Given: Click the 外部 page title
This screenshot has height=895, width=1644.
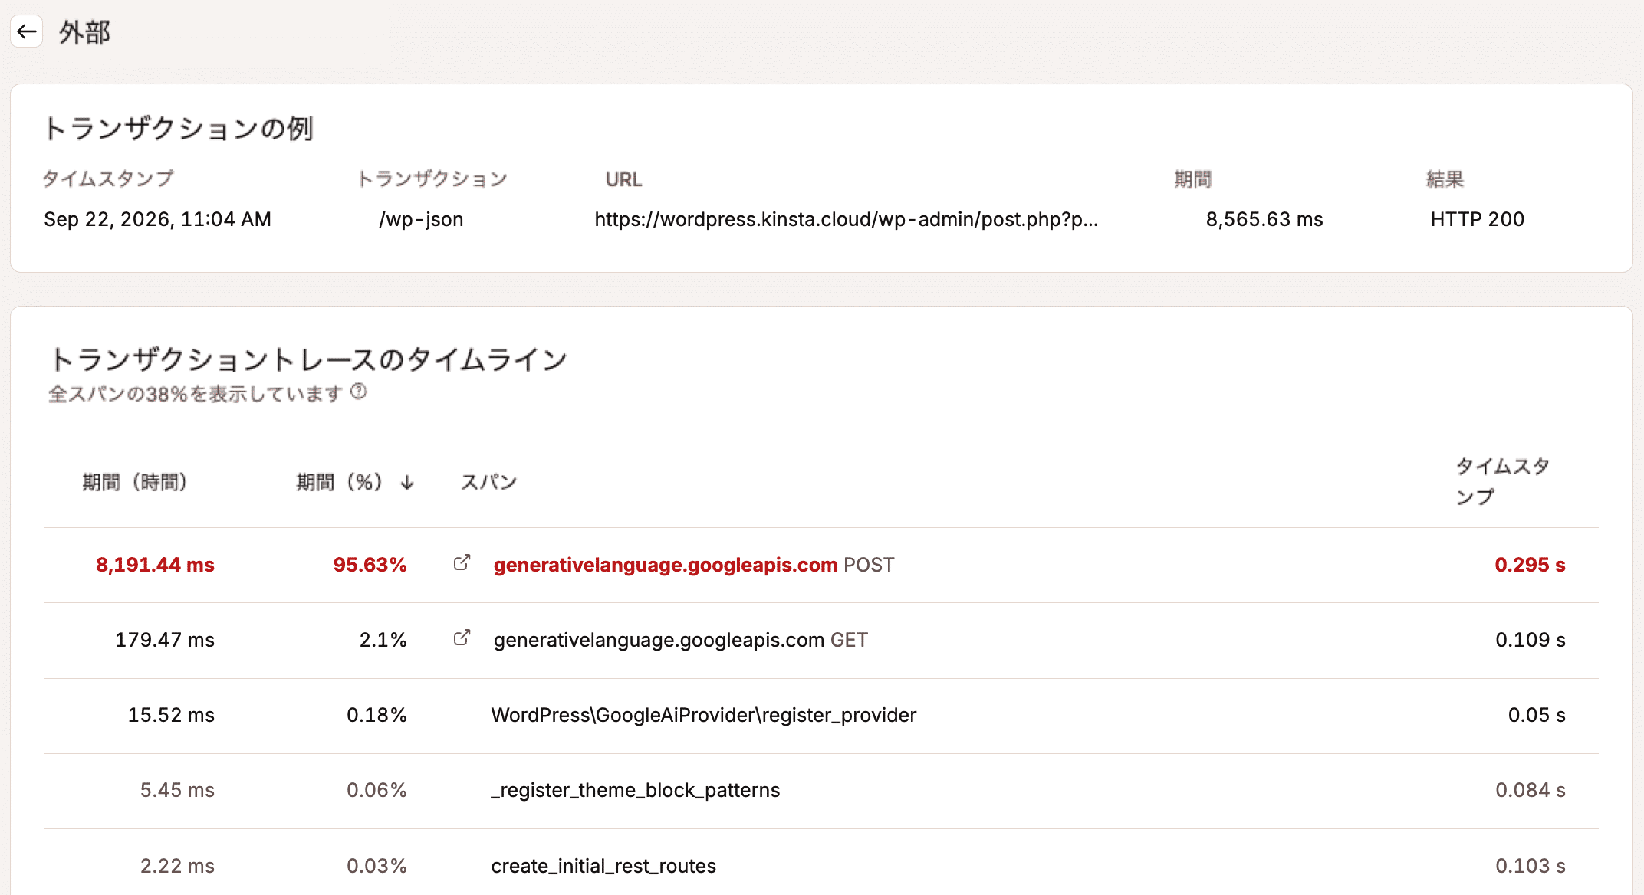Looking at the screenshot, I should pyautogui.click(x=85, y=32).
